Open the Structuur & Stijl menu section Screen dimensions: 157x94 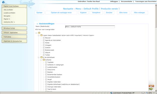(x=14, y=28)
